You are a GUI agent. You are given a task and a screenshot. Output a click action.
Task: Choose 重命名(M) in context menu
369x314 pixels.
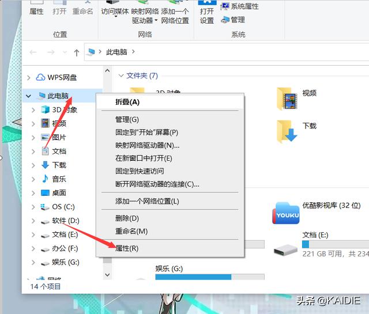[x=170, y=231]
